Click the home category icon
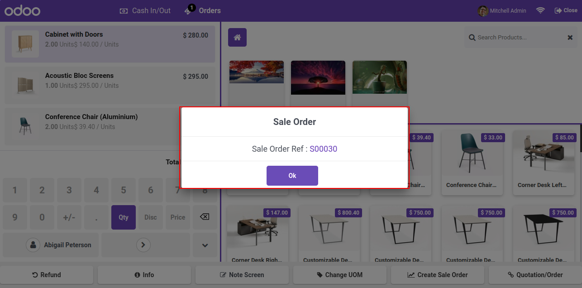582x288 pixels. point(237,37)
